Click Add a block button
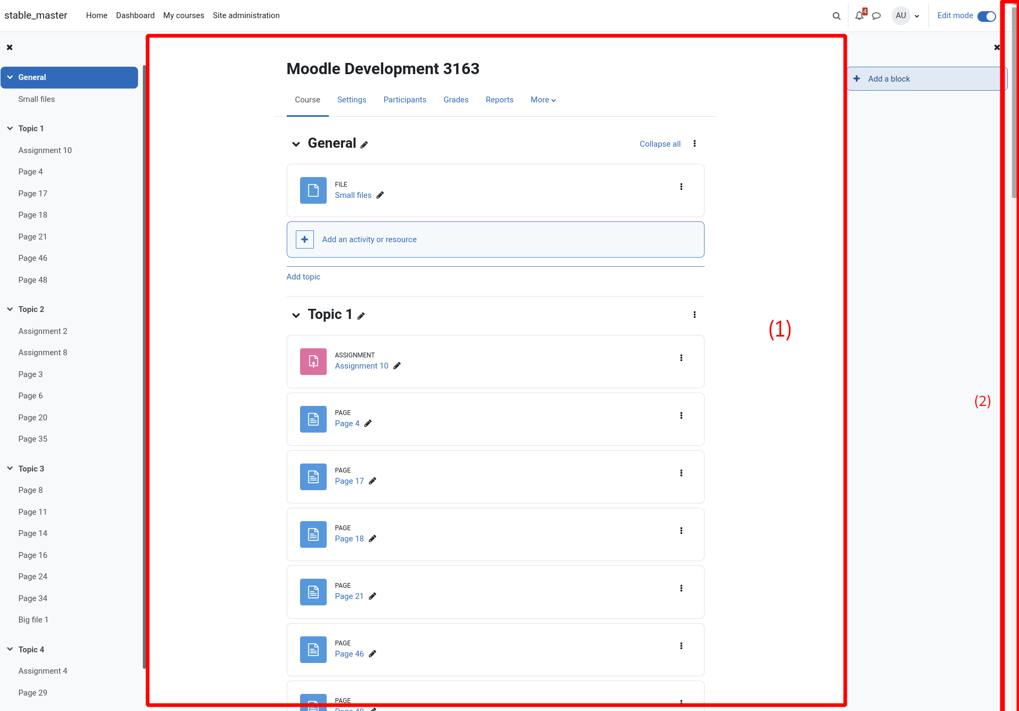The width and height of the screenshot is (1019, 711). [927, 79]
